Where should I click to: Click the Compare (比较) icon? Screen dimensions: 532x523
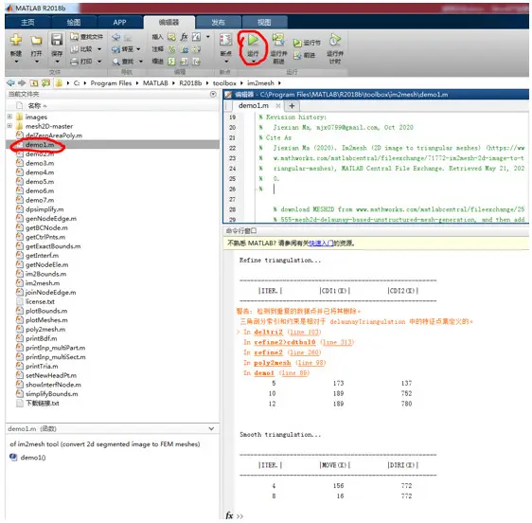tap(74, 49)
